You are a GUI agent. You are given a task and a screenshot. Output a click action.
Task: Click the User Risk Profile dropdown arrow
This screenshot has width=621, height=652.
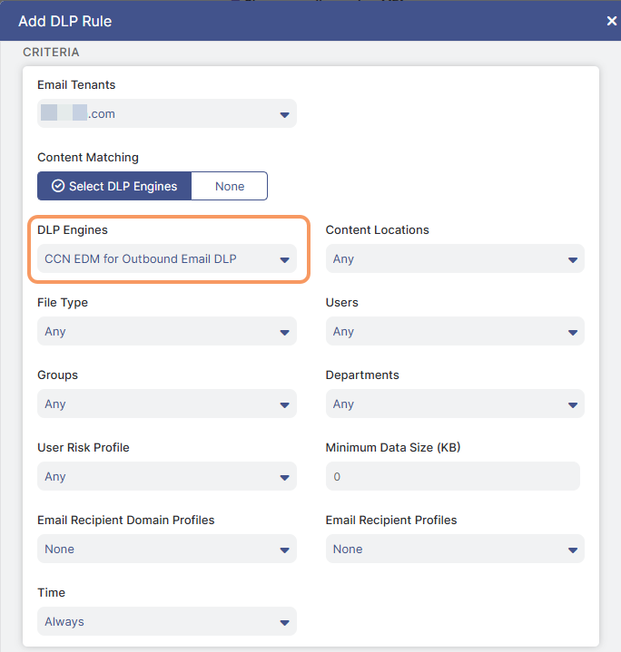click(x=285, y=477)
